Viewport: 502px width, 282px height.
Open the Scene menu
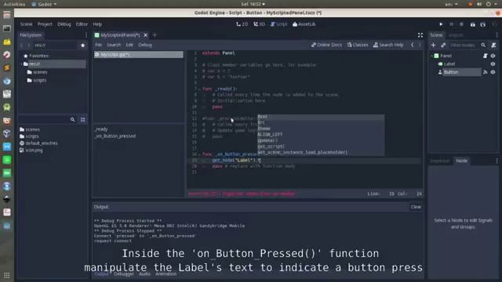click(26, 24)
